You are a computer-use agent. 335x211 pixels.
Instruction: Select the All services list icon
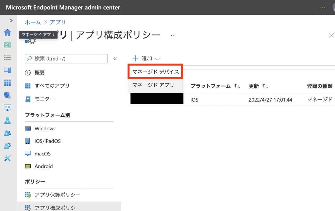[x=8, y=57]
